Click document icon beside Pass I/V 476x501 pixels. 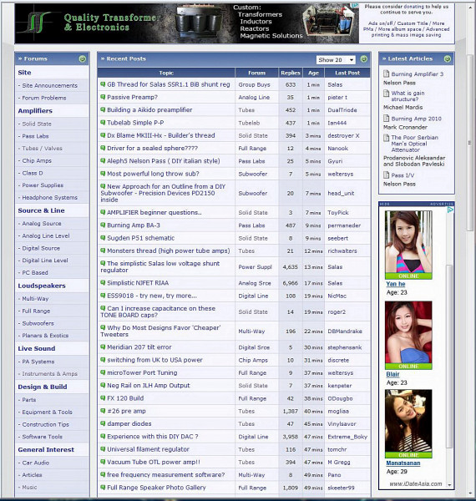[387, 175]
